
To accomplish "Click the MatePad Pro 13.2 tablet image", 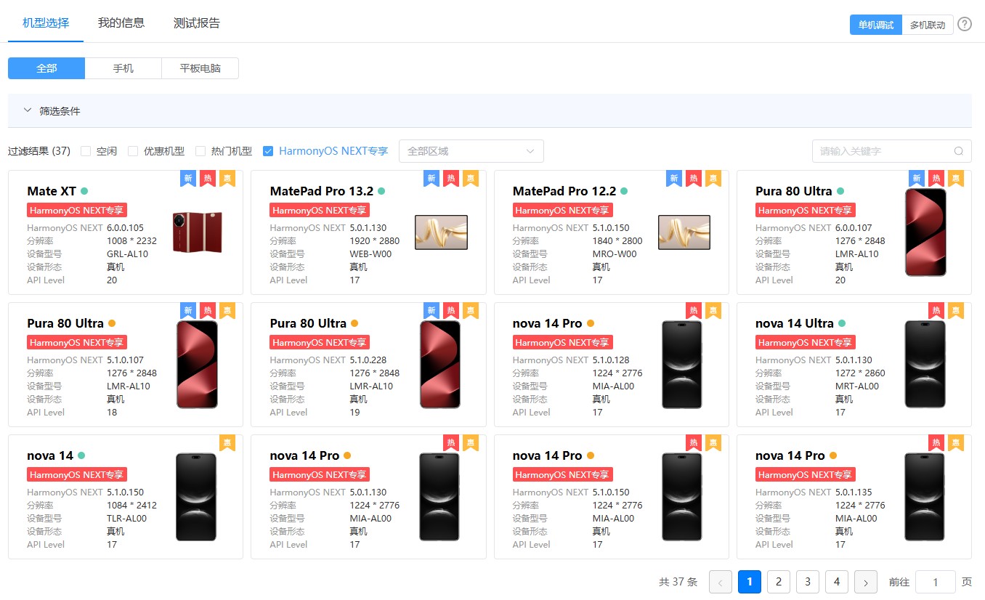I will point(441,232).
